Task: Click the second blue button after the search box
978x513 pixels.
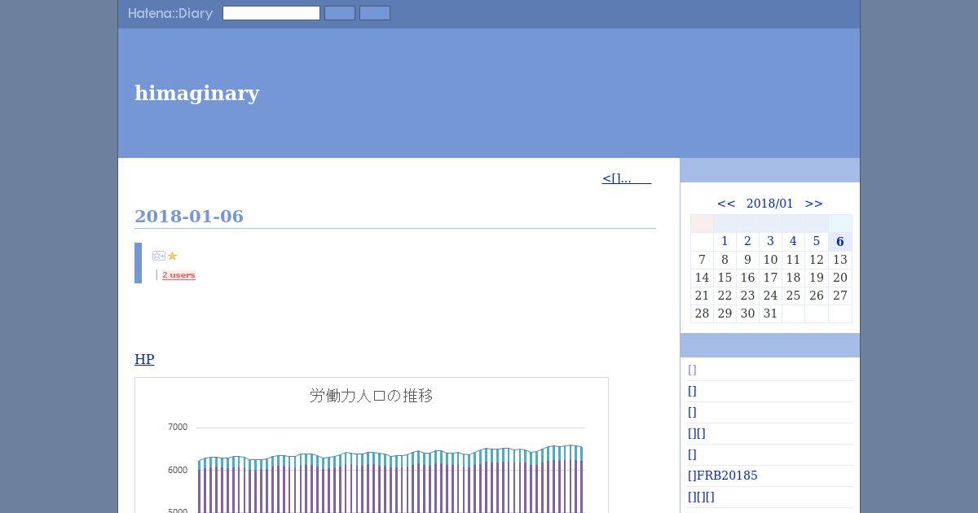Action: 375,13
